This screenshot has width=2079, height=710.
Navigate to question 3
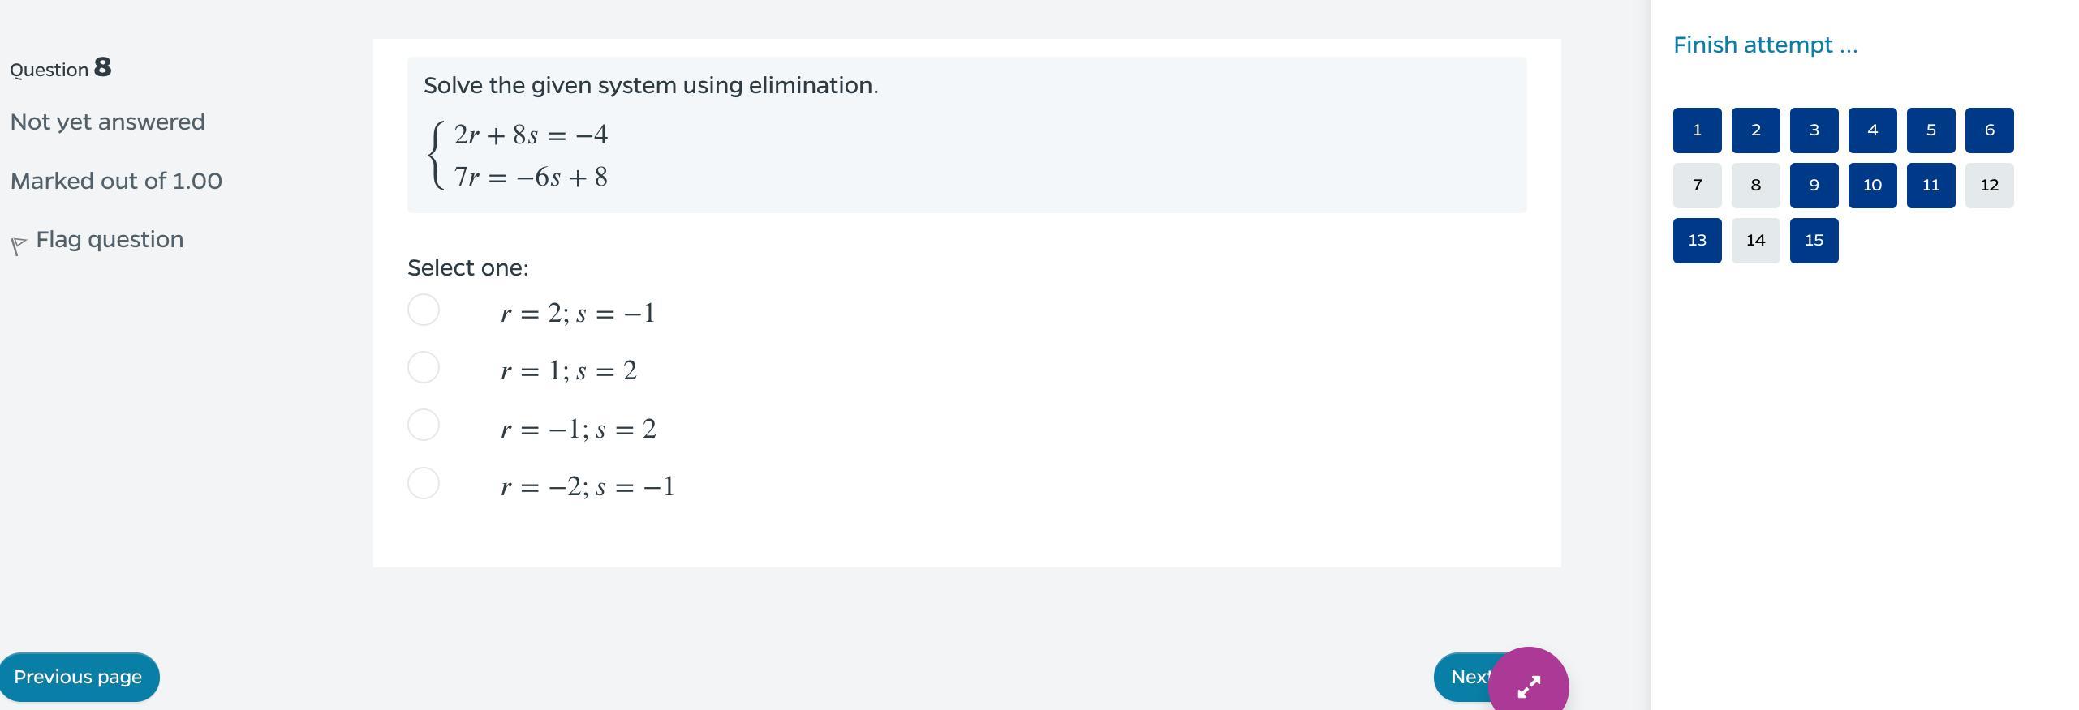point(1814,130)
